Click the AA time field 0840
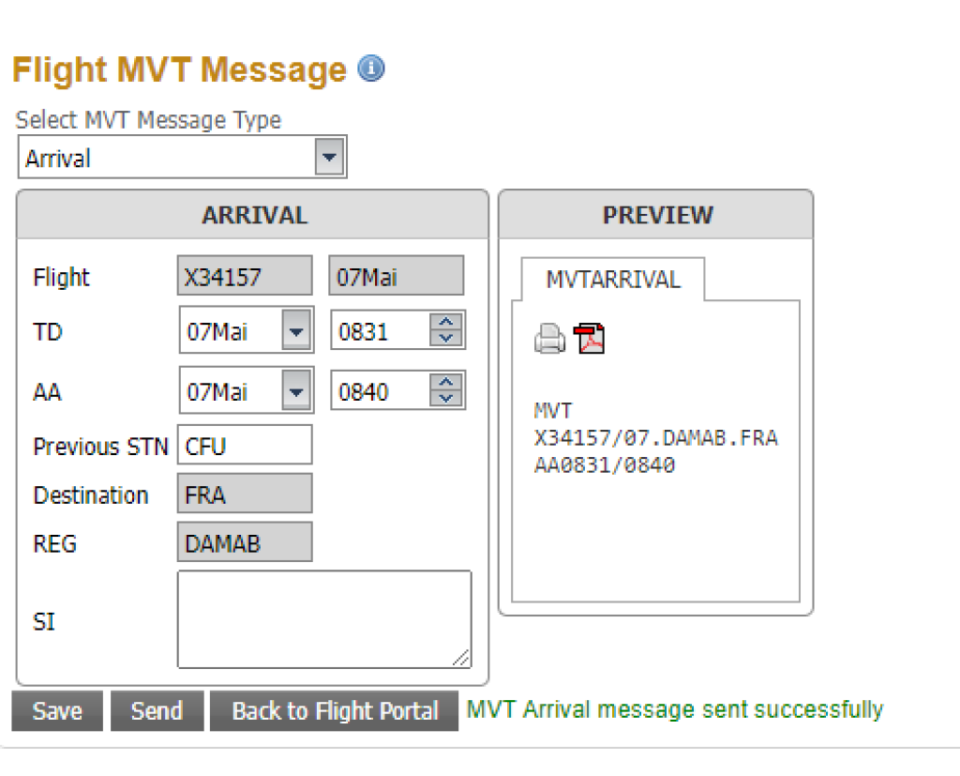This screenshot has height=776, width=960. click(380, 391)
